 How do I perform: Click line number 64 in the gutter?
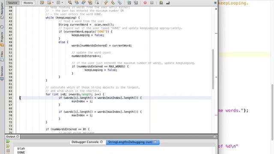pyautogui.click(x=10, y=95)
